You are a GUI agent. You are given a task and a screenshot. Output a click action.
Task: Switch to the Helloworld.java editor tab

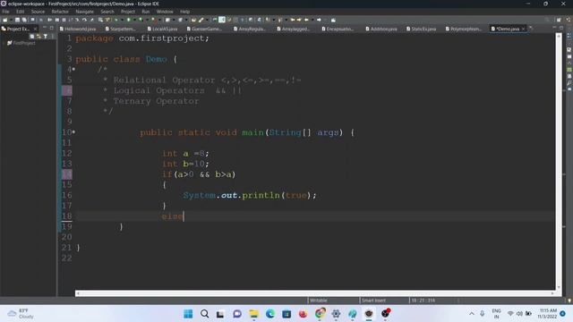pos(78,29)
